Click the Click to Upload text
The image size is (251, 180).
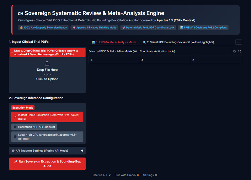click(x=47, y=79)
